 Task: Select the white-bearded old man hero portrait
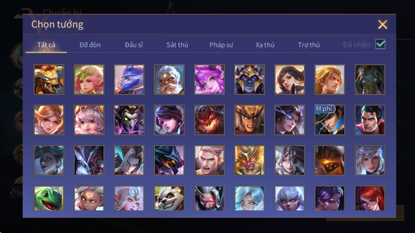[169, 80]
